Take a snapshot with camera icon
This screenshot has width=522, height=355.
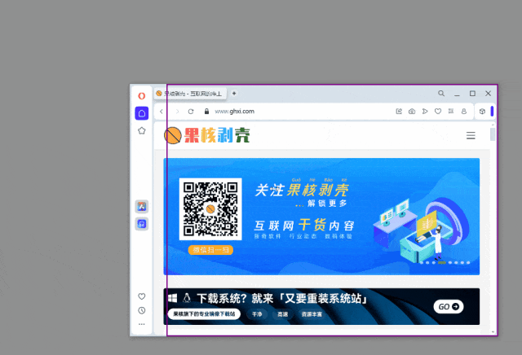(x=412, y=112)
